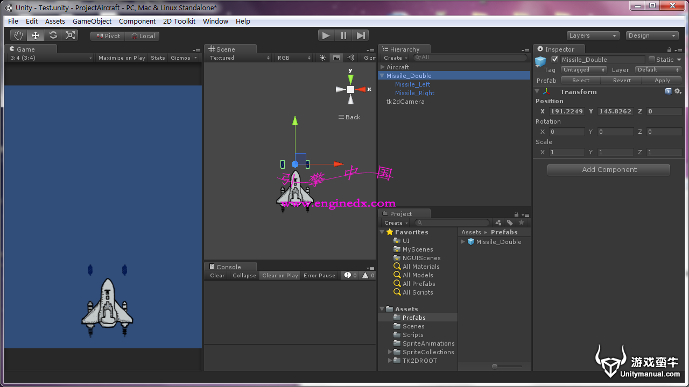Expand Aircraft in Hierarchy
This screenshot has width=689, height=387.
tap(382, 67)
